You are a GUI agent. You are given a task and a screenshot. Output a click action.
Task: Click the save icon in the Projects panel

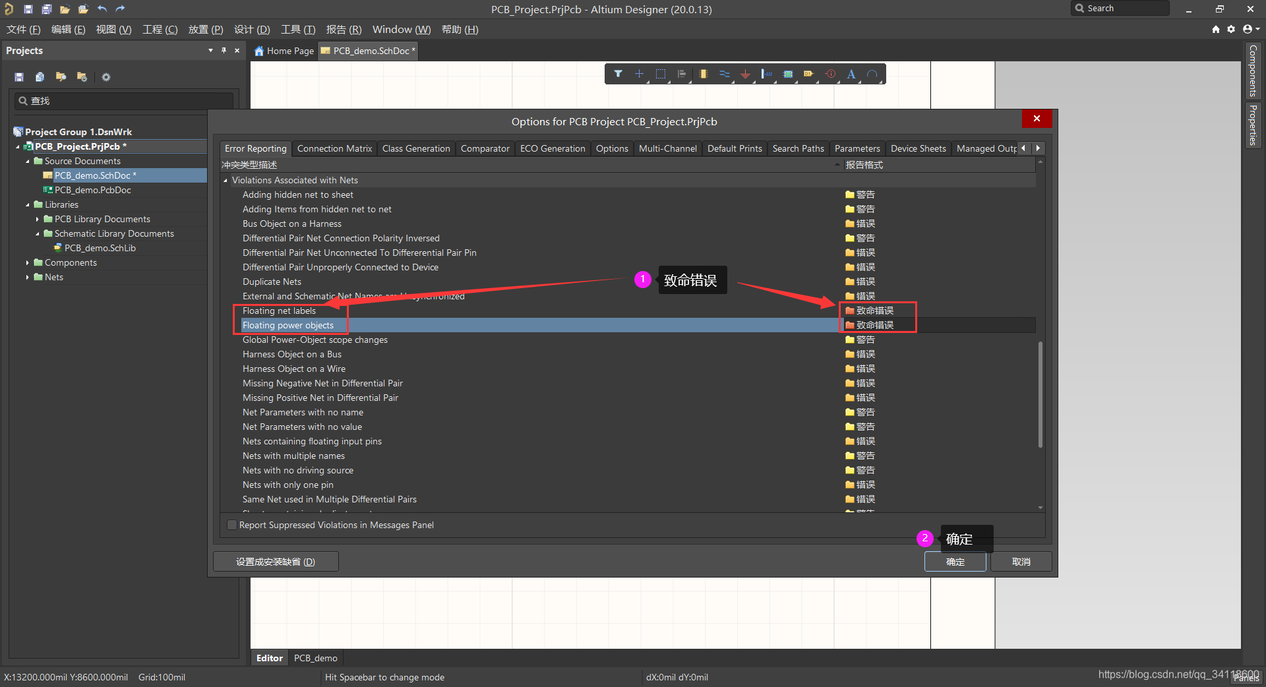coord(19,77)
